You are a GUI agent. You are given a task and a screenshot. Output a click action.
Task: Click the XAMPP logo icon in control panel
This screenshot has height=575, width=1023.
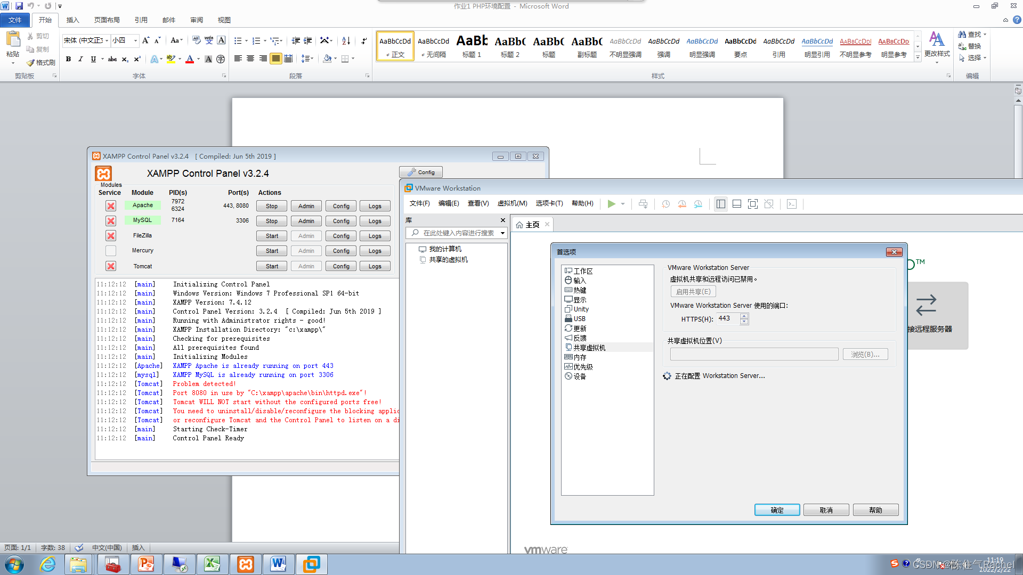point(103,174)
